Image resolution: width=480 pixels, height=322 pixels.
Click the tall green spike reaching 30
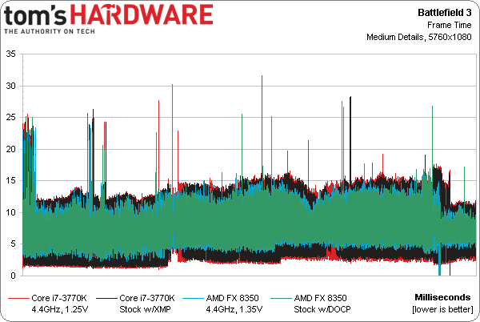(x=172, y=135)
